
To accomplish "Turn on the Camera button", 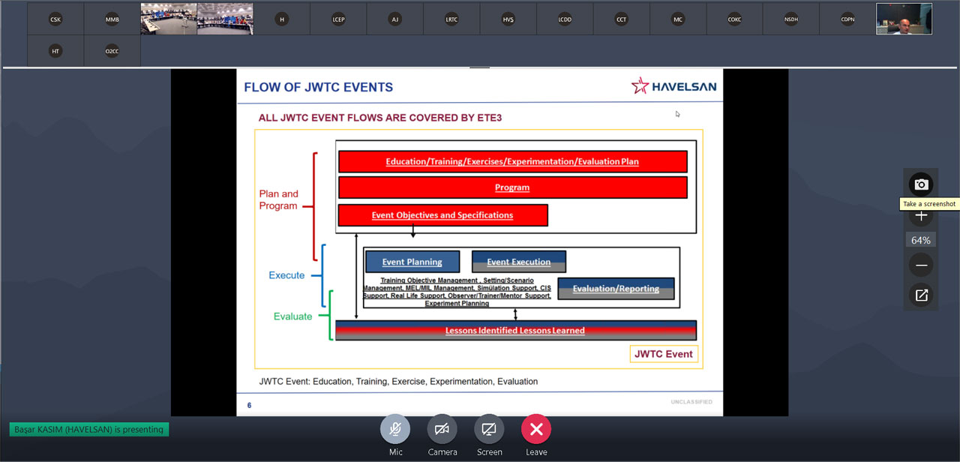I will click(442, 429).
